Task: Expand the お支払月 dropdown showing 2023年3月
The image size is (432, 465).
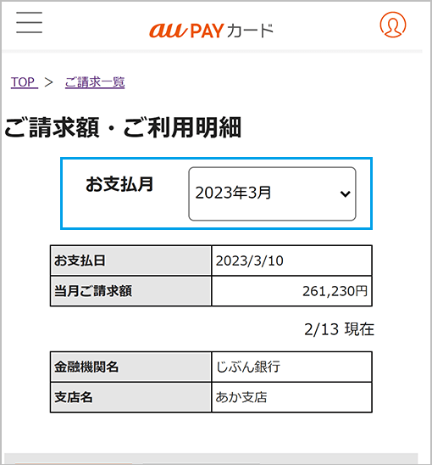Action: [272, 193]
